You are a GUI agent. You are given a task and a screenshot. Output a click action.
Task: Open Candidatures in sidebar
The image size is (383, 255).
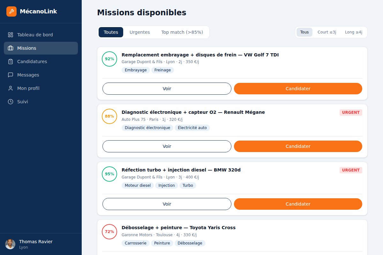[41, 62]
